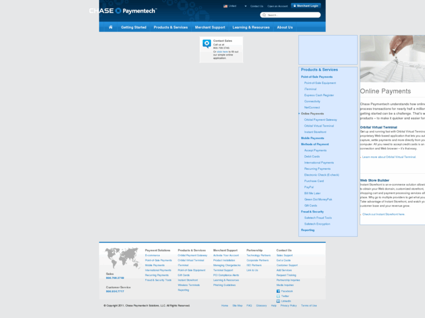Image resolution: width=425 pixels, height=318 pixels.
Task: Open PayPal in the sidebar
Action: coord(309,187)
